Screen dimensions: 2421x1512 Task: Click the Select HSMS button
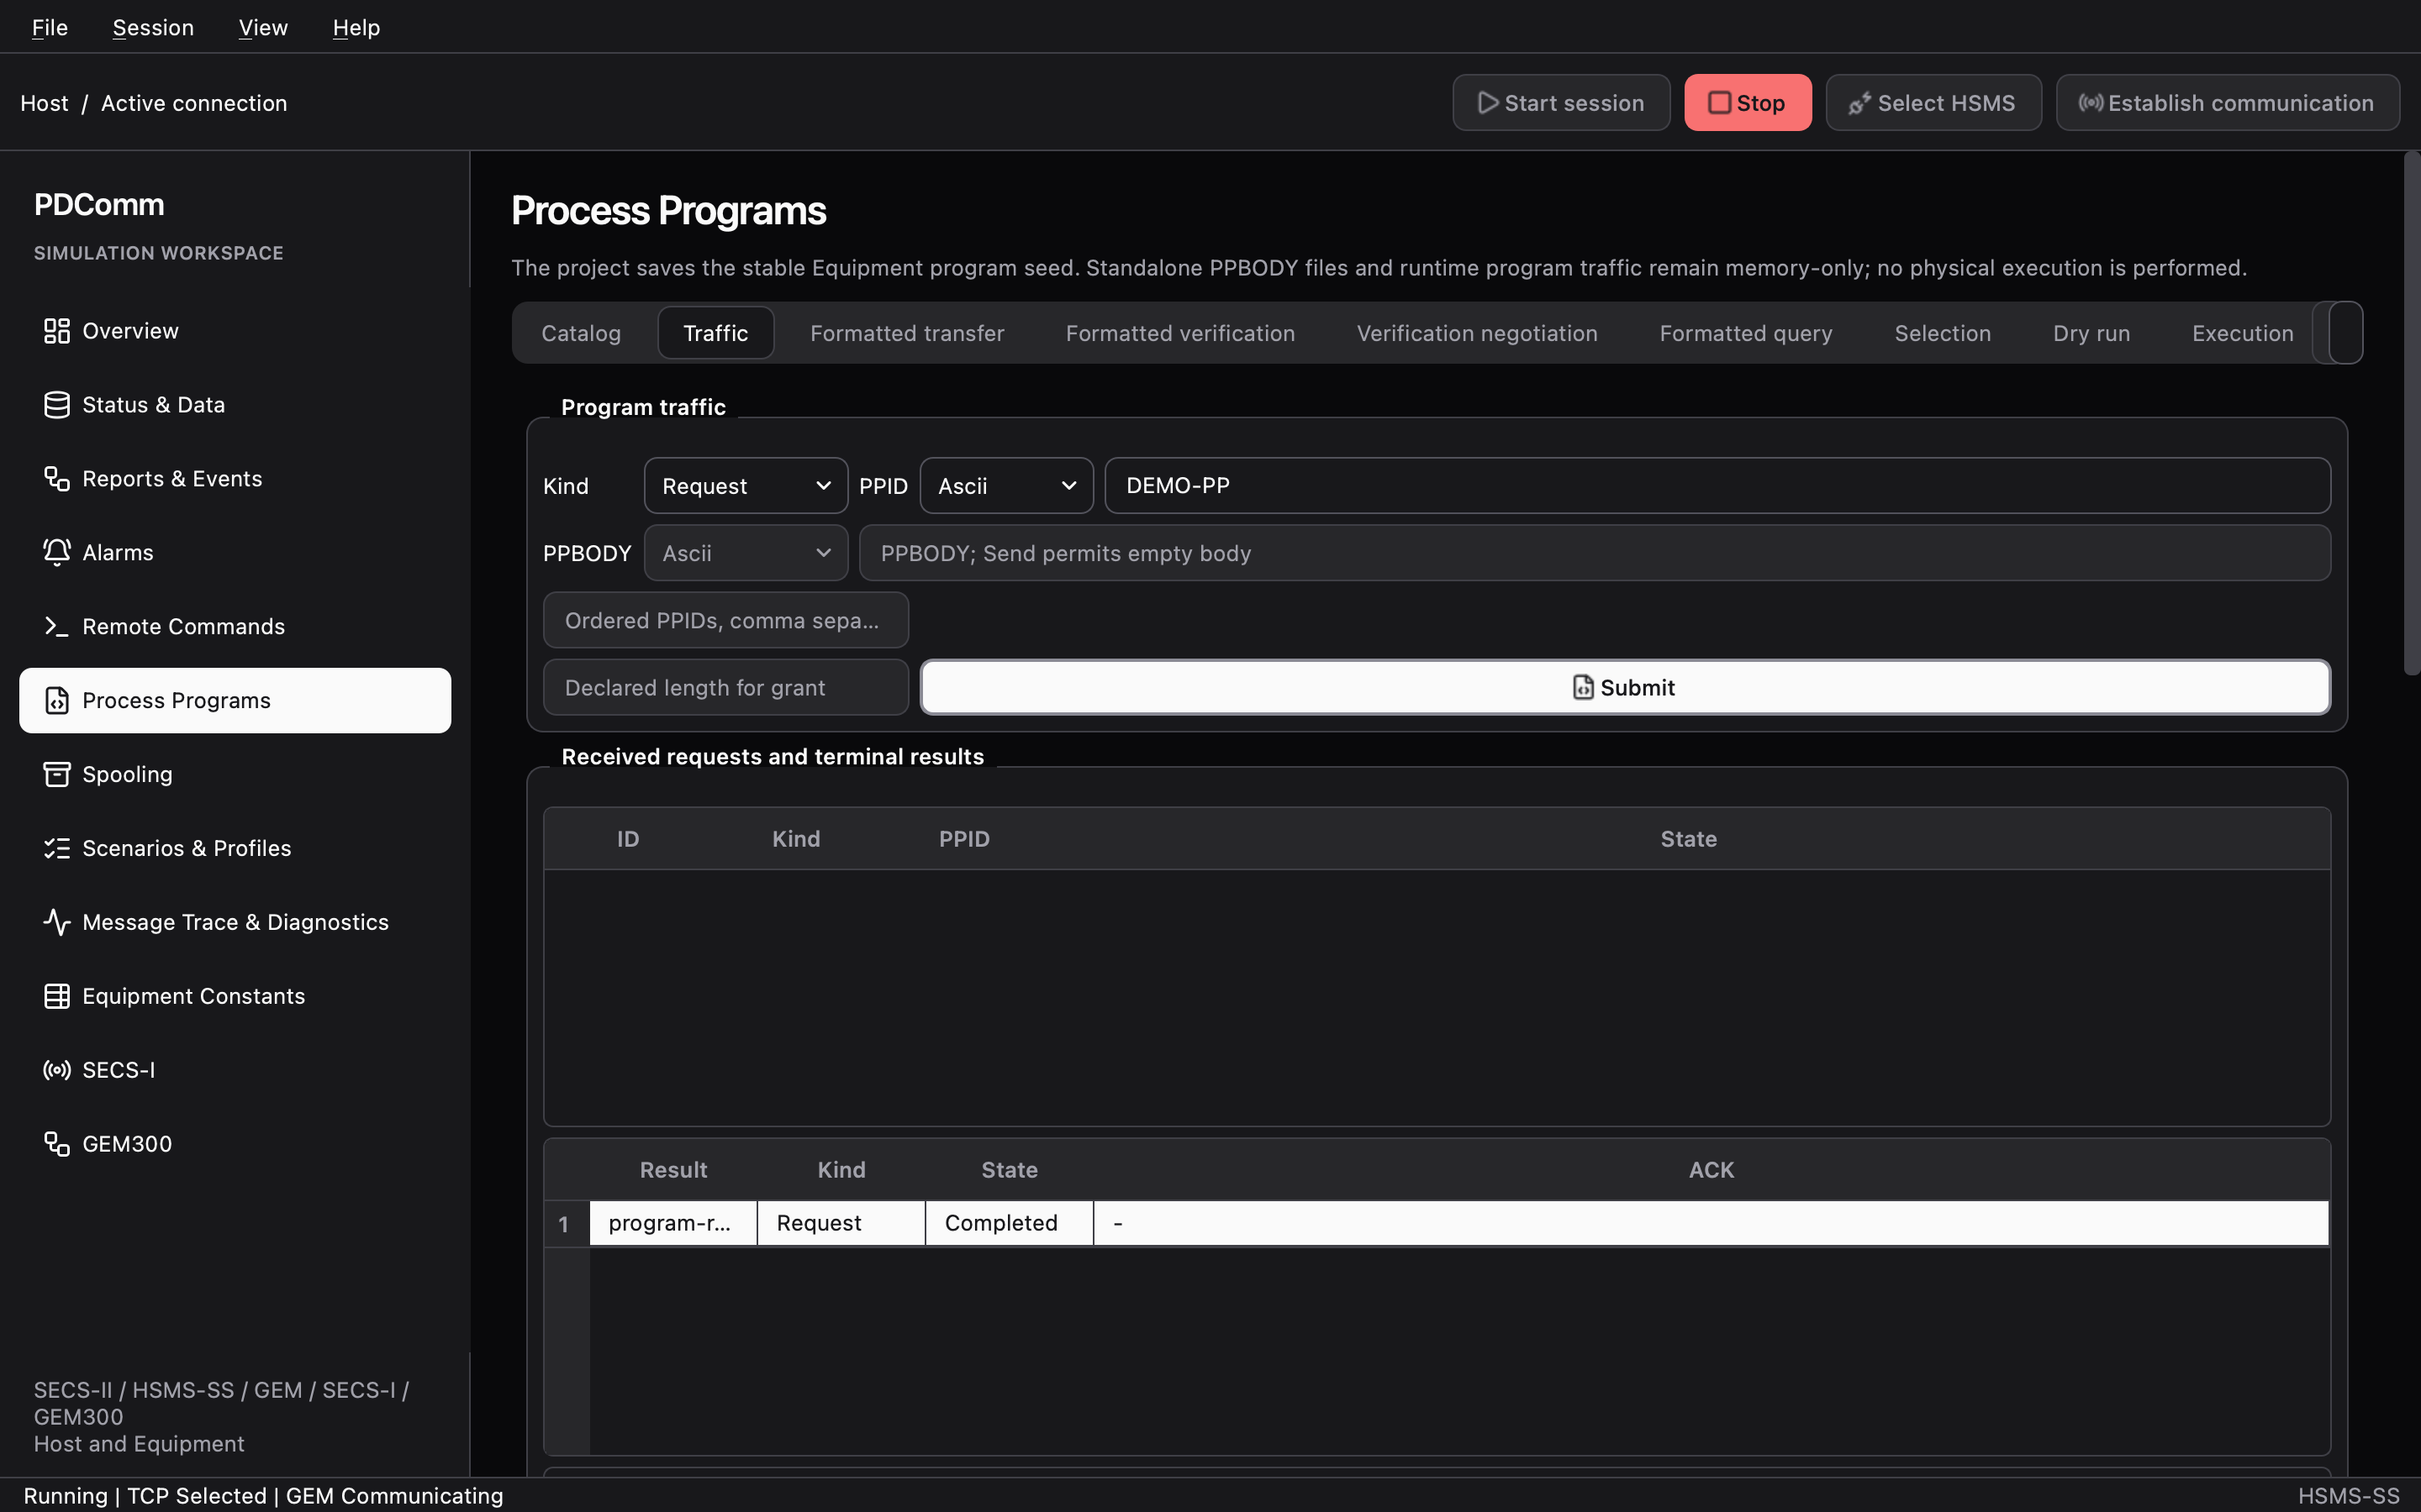1933,103
